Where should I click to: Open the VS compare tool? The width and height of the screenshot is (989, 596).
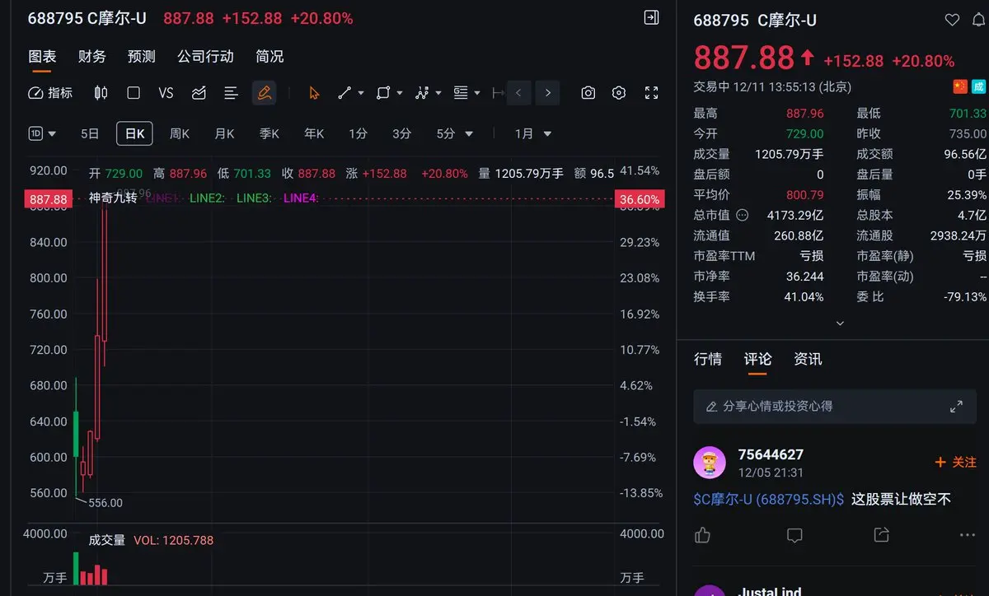(x=166, y=93)
